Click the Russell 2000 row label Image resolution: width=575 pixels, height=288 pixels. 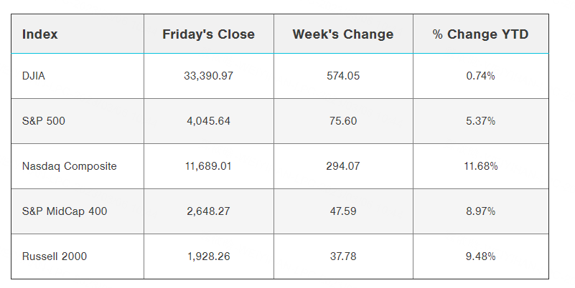55,256
